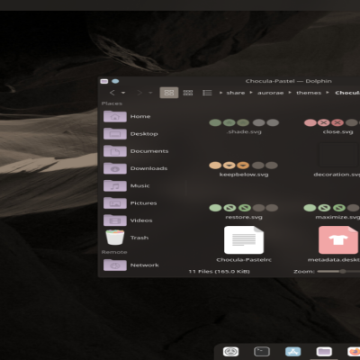Click the themes breadcrumb

tap(309, 93)
